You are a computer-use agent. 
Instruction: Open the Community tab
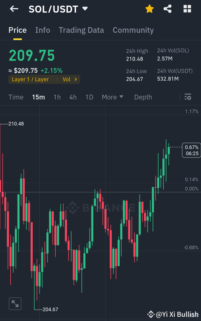click(x=133, y=30)
